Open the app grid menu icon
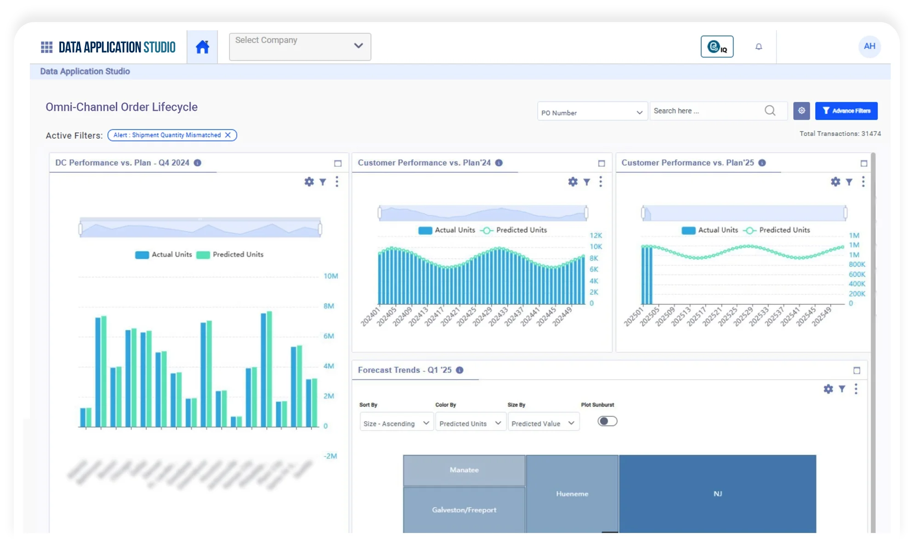 pyautogui.click(x=46, y=47)
